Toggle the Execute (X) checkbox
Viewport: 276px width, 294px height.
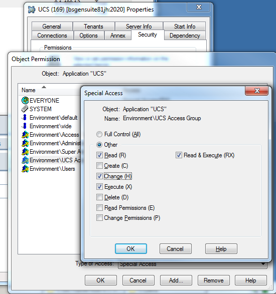[x=99, y=187]
